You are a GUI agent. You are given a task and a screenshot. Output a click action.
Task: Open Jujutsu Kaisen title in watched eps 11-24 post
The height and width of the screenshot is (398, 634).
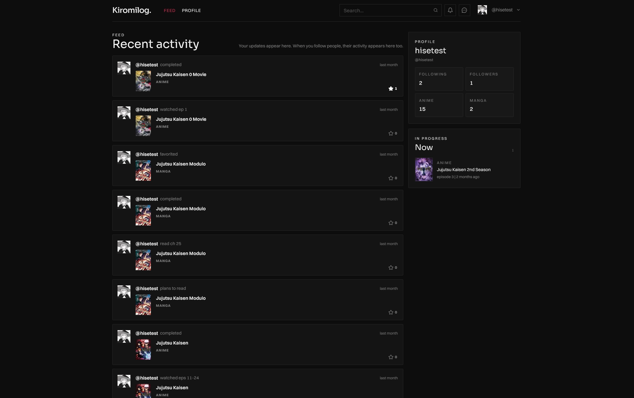pos(172,388)
